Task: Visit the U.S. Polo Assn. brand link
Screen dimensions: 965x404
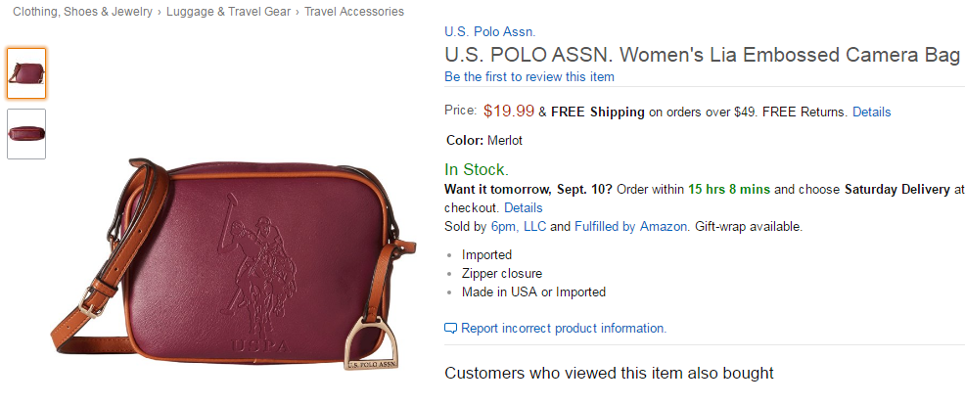Action: point(490,32)
